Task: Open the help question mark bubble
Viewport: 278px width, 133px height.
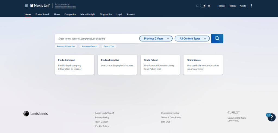Action: click(x=271, y=117)
